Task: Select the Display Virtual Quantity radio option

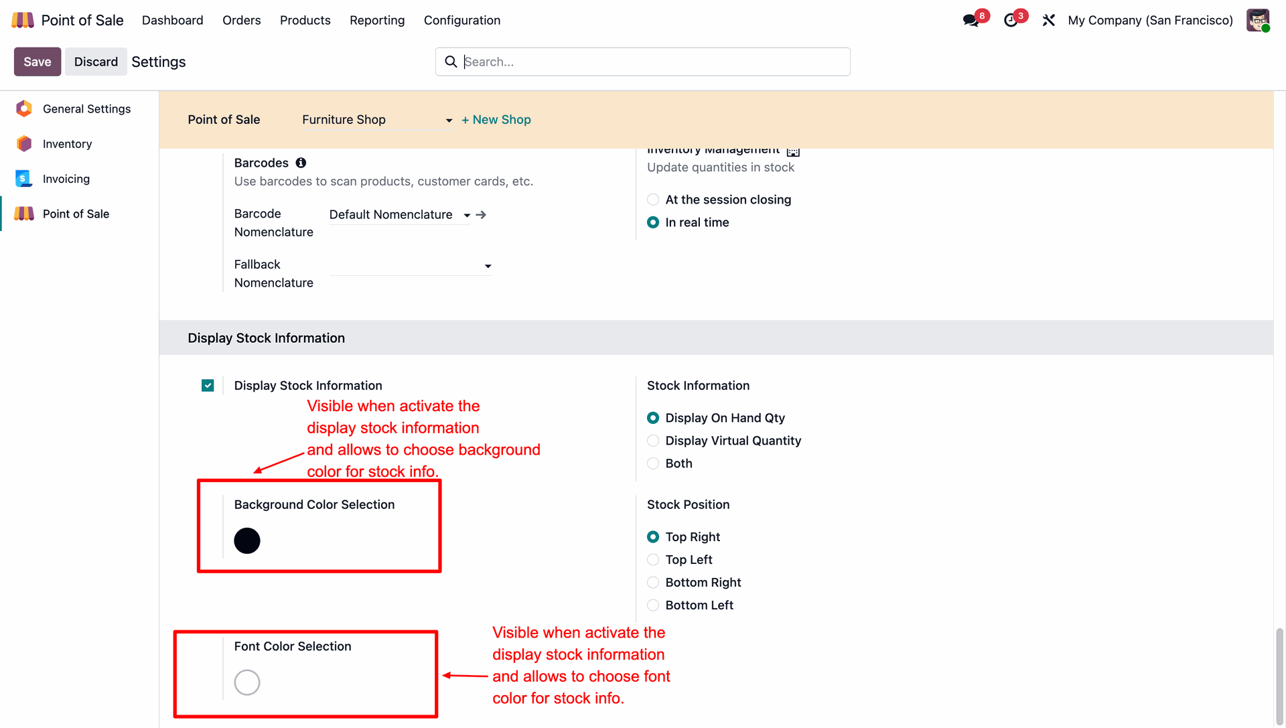Action: click(653, 441)
